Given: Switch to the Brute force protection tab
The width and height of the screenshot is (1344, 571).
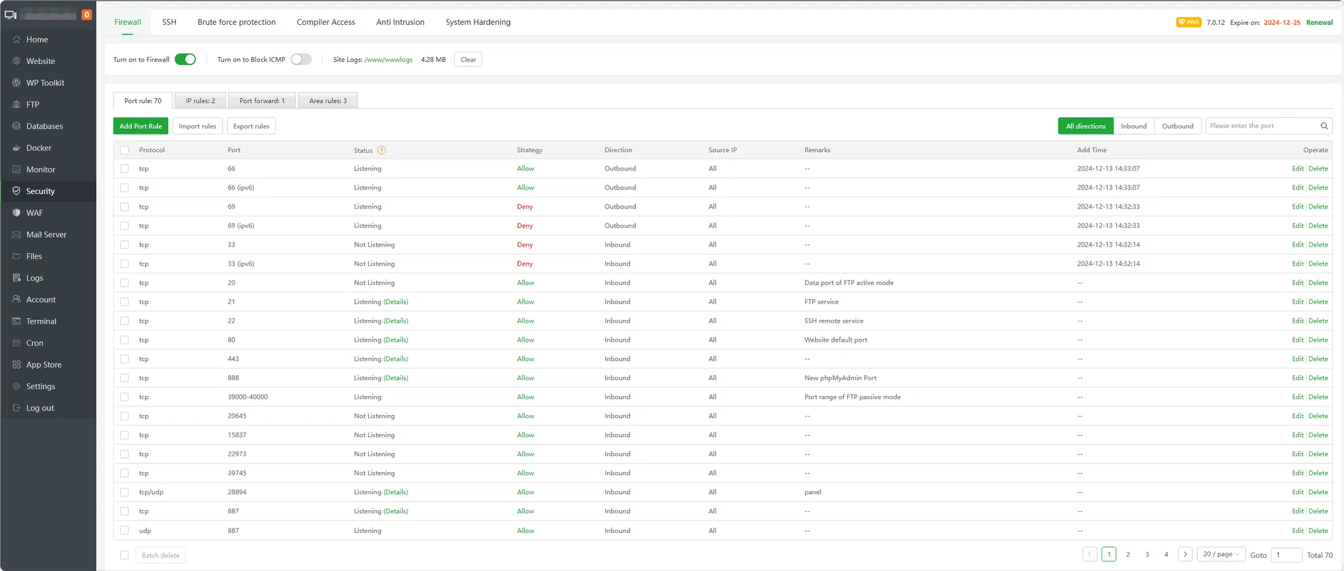Looking at the screenshot, I should click(236, 22).
